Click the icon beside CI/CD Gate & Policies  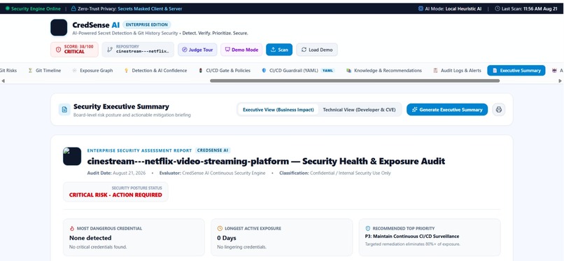coord(200,71)
